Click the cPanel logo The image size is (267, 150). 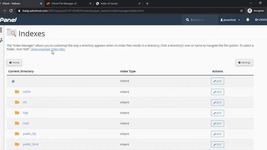click(8, 20)
